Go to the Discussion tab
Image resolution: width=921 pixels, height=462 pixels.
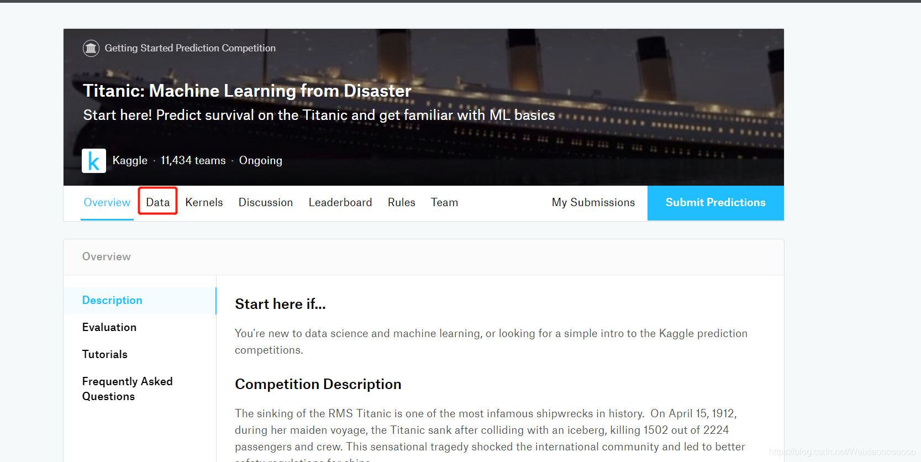266,202
